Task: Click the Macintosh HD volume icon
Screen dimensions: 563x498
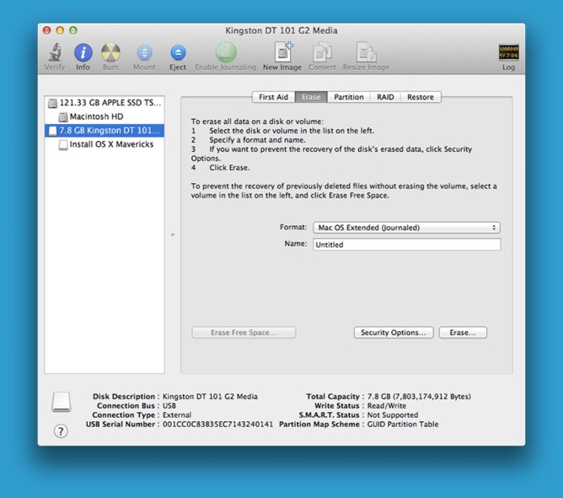Action: click(x=63, y=116)
